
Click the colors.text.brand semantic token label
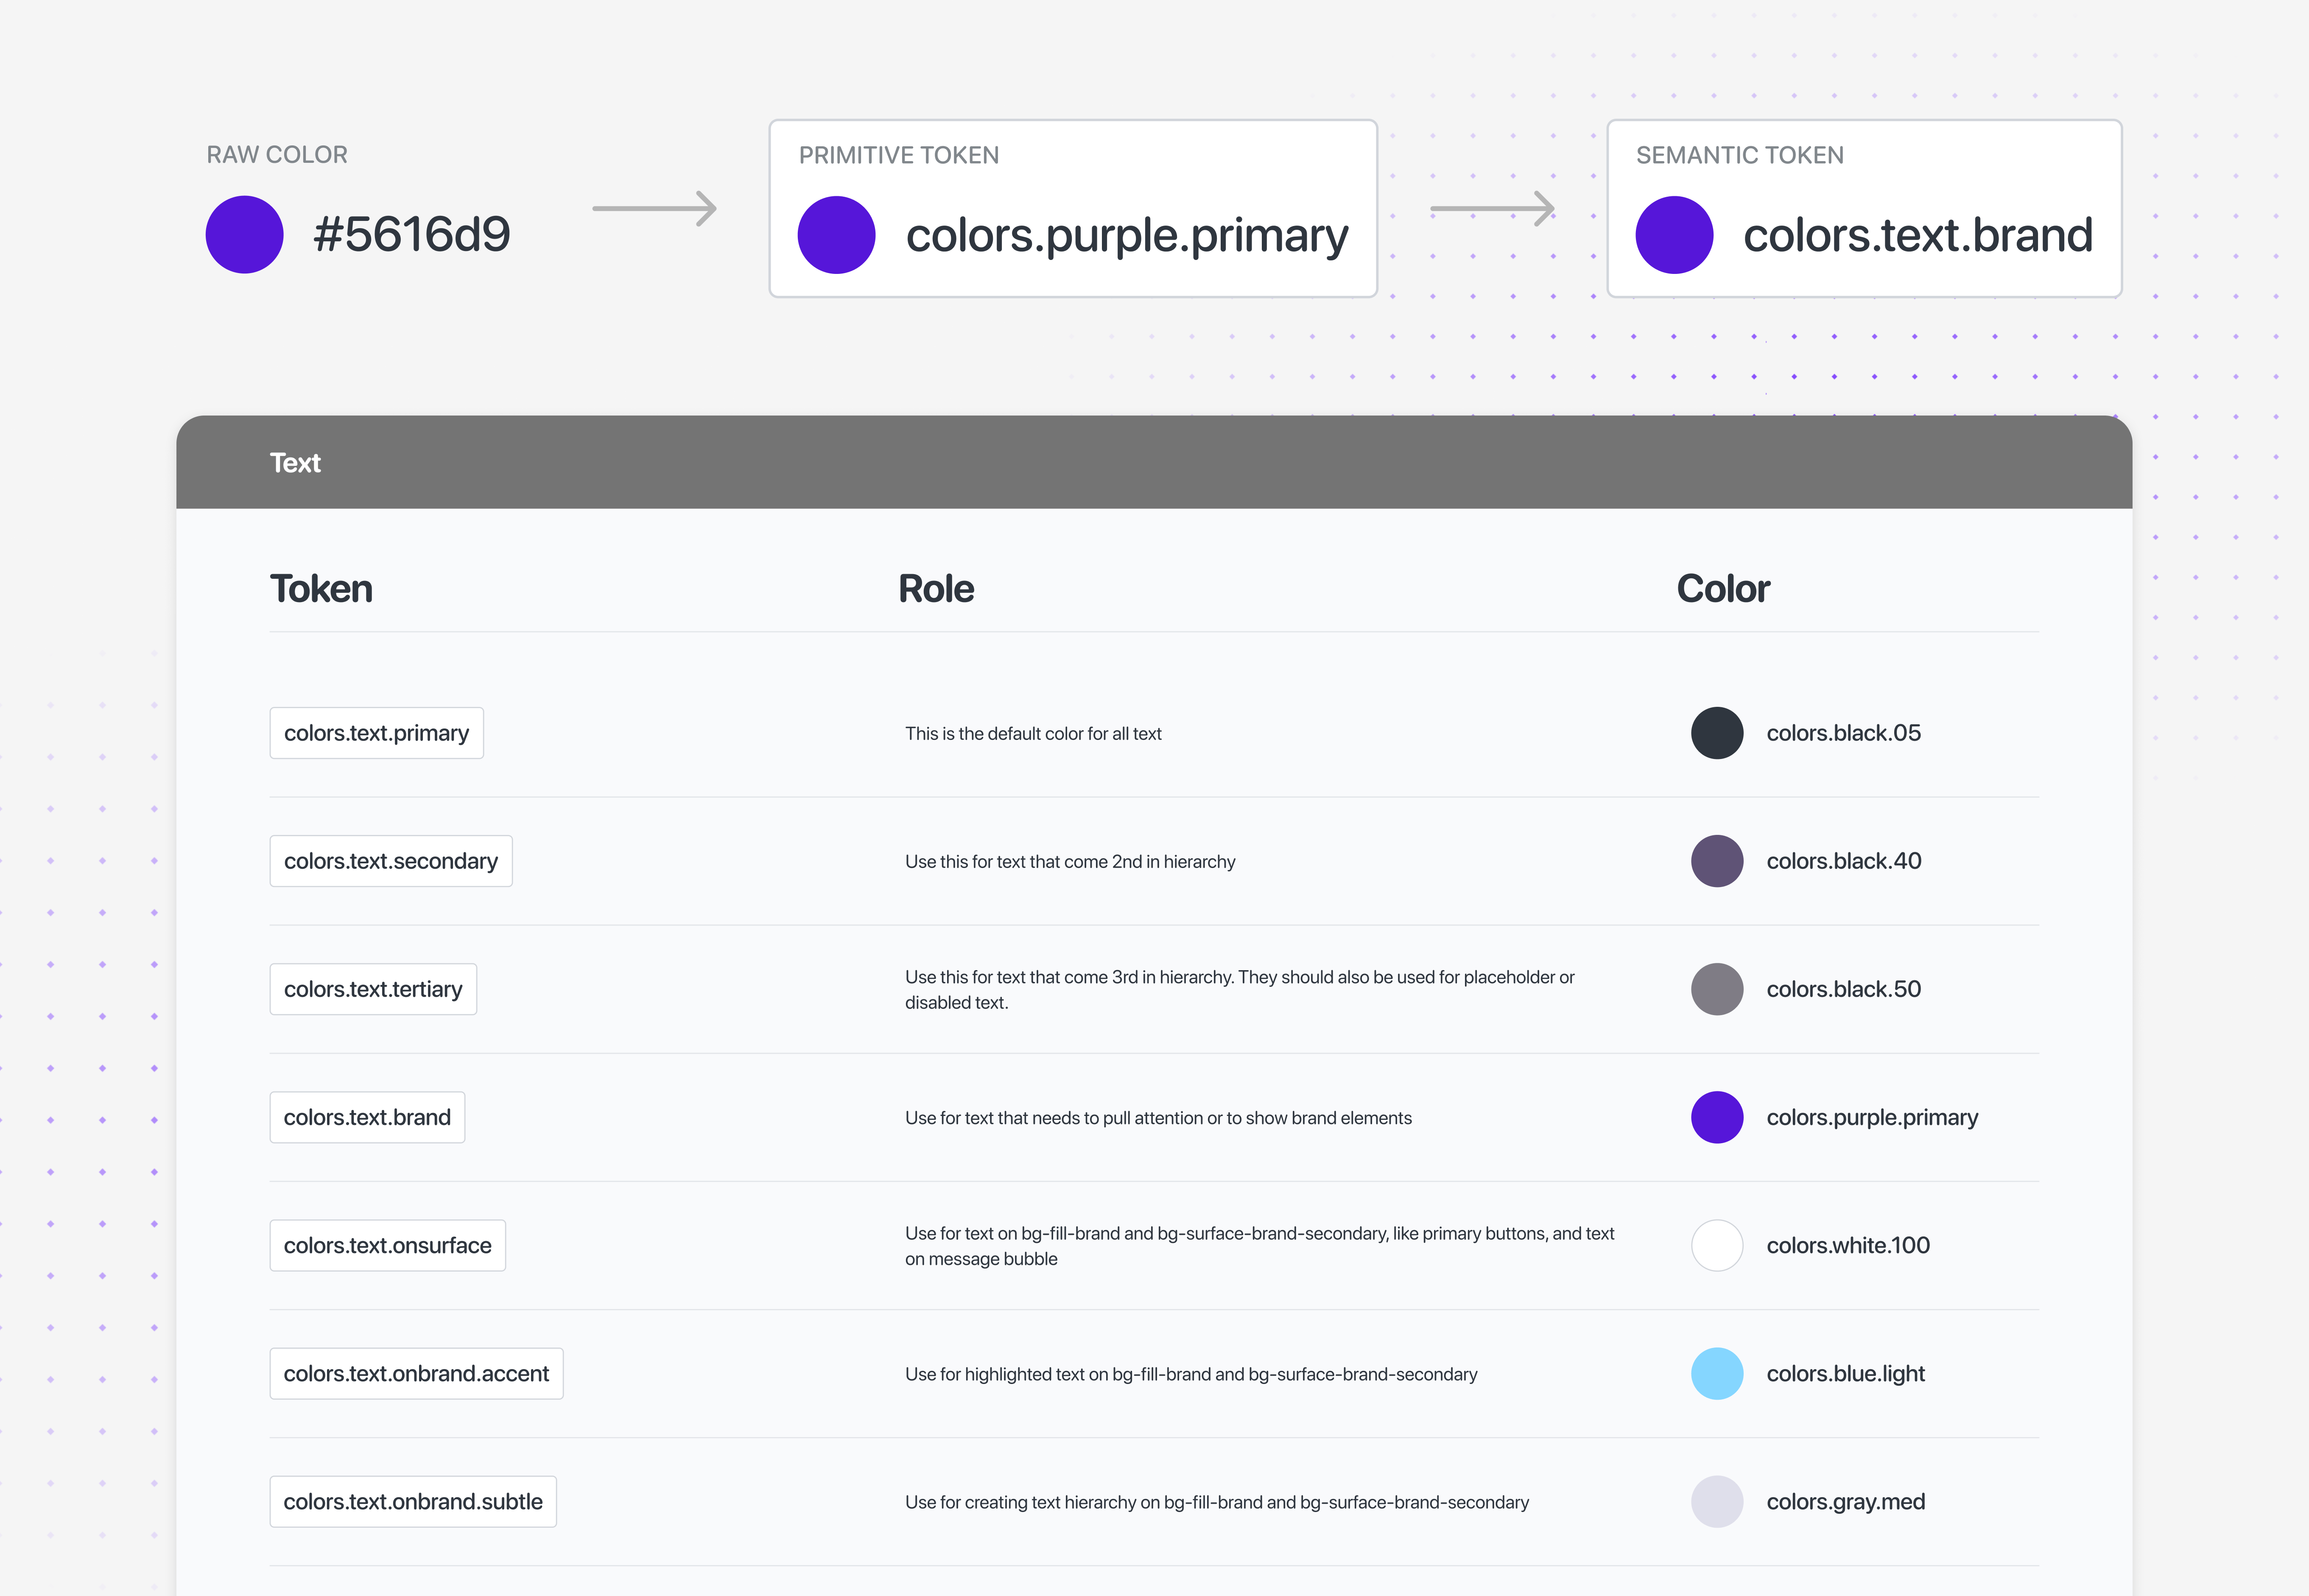pyautogui.click(x=1918, y=235)
